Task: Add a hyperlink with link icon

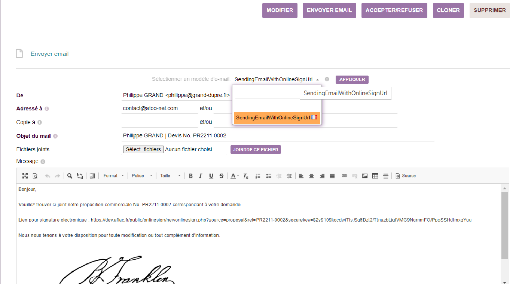Action: coord(344,176)
